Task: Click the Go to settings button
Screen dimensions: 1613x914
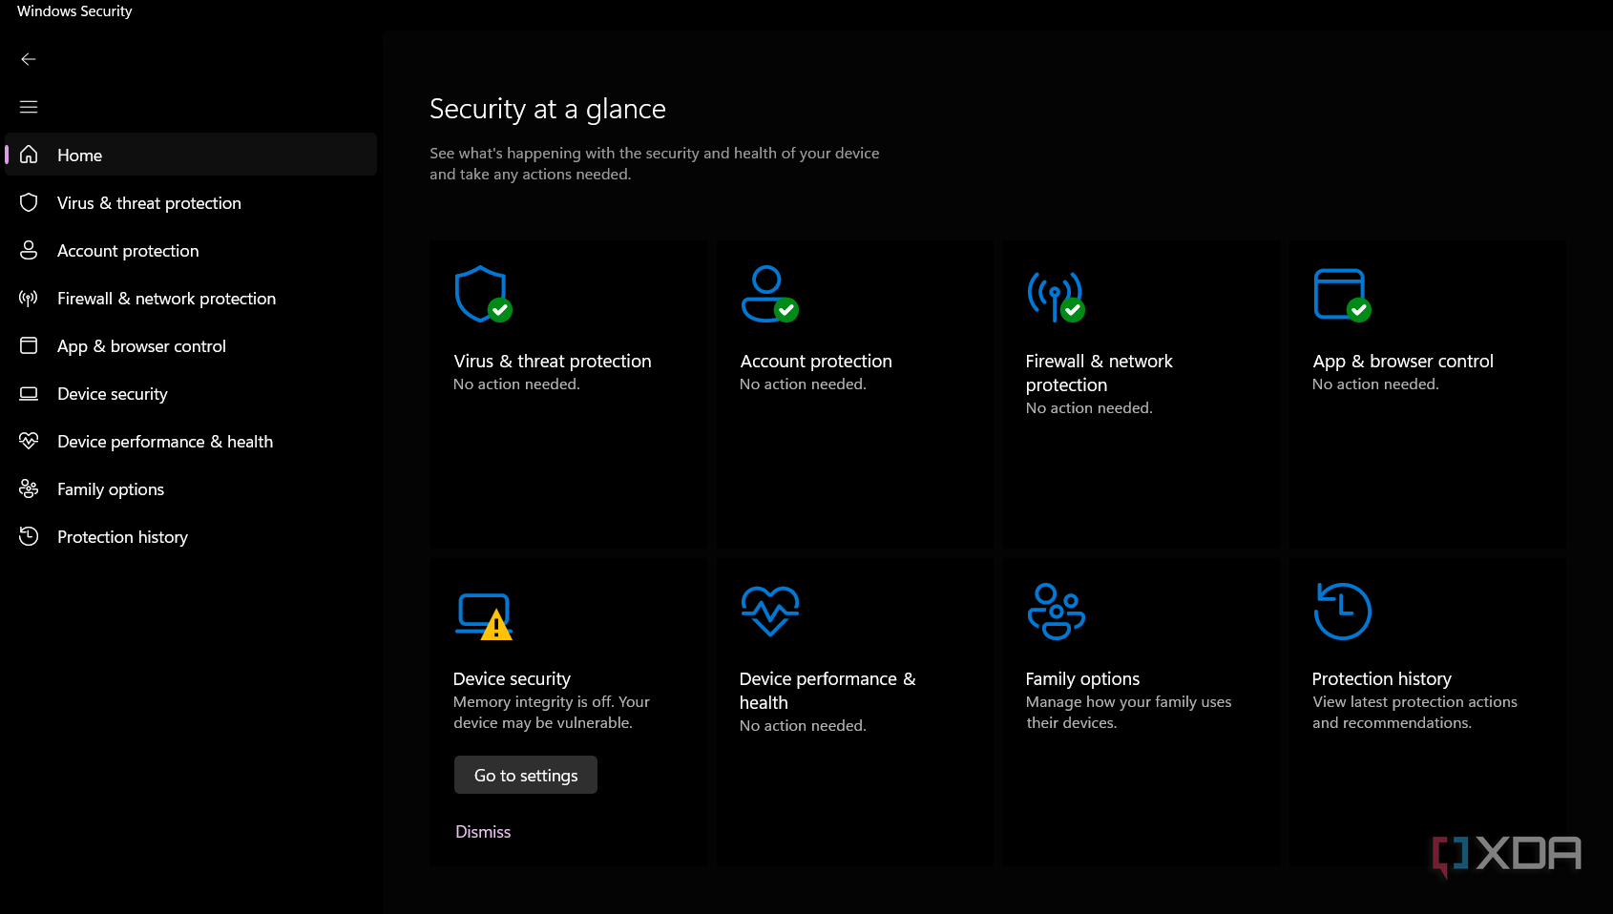Action: (x=526, y=775)
